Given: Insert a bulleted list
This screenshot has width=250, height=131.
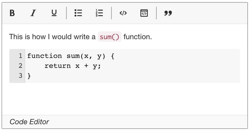Looking at the screenshot, I should (78, 13).
